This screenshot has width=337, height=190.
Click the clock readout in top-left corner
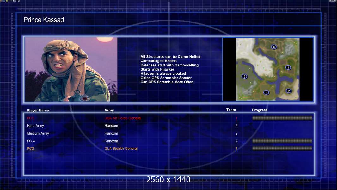pyautogui.click(x=16, y=1)
